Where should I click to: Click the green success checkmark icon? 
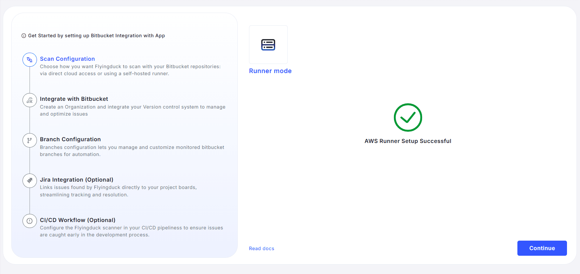408,117
